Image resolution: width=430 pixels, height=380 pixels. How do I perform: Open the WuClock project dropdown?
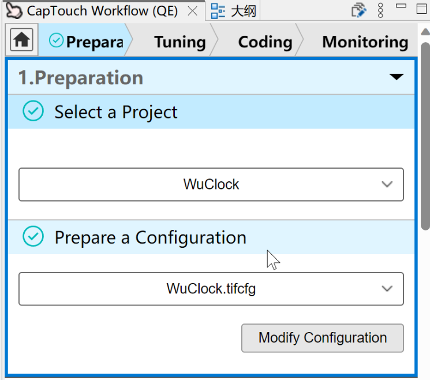tap(211, 185)
